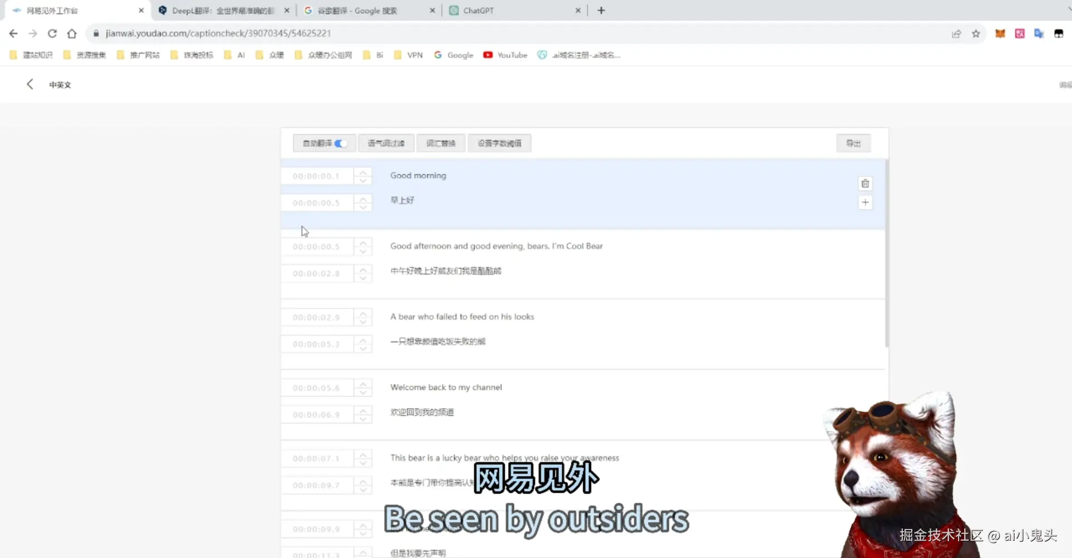Image resolution: width=1072 pixels, height=558 pixels.
Task: Open the Bi bookmark folder
Action: (373, 55)
